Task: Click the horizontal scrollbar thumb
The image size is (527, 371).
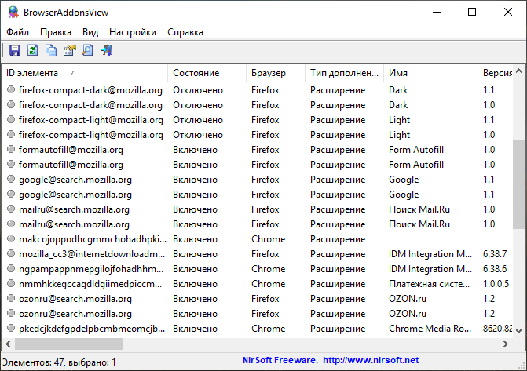Action: click(69, 344)
